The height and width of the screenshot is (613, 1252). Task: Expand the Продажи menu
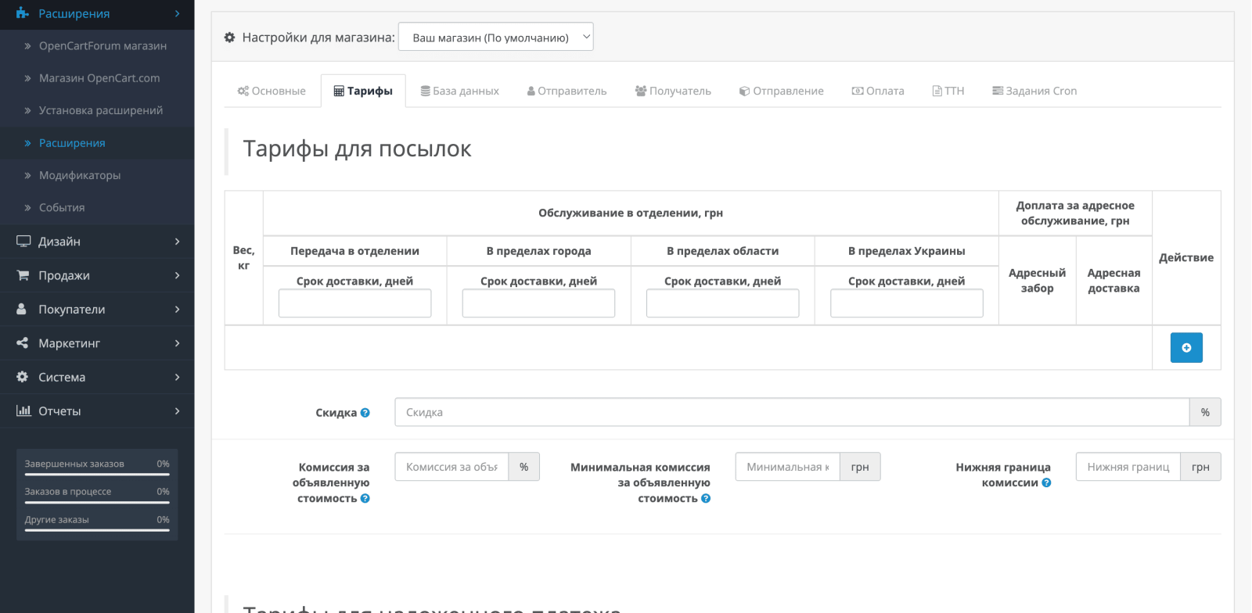pos(97,275)
